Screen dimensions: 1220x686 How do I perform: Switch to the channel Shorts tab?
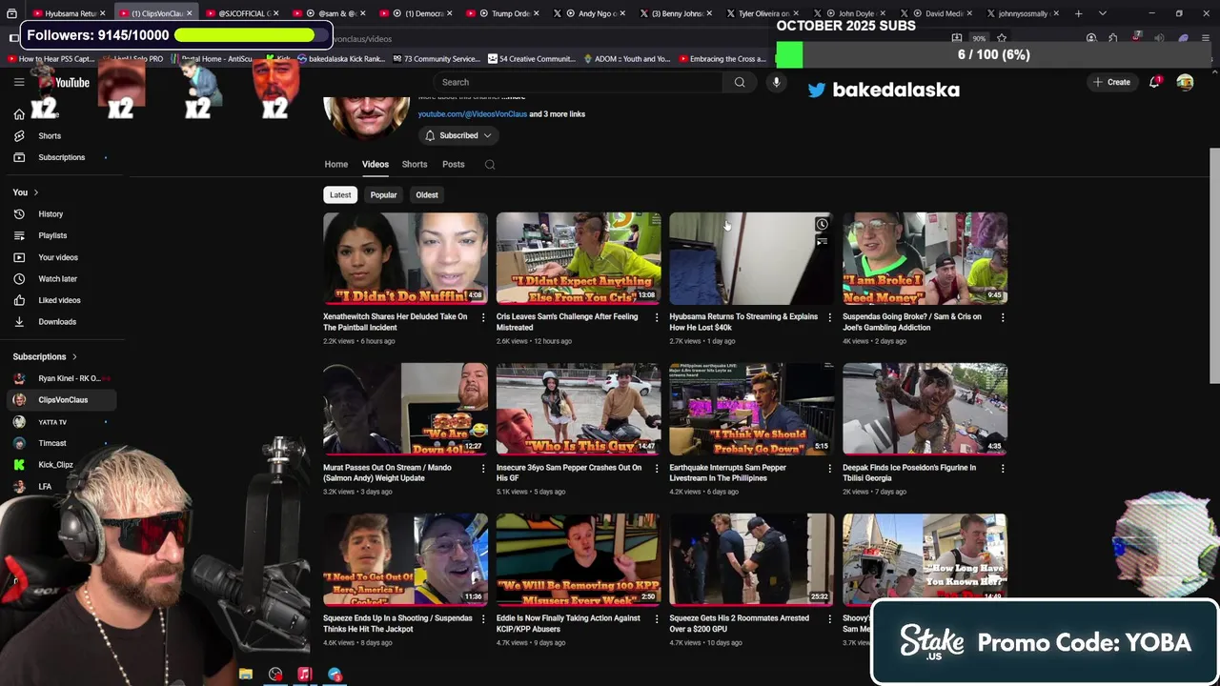(x=415, y=165)
